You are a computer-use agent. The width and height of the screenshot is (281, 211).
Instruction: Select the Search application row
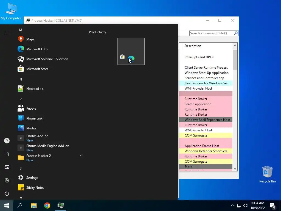click(206, 104)
